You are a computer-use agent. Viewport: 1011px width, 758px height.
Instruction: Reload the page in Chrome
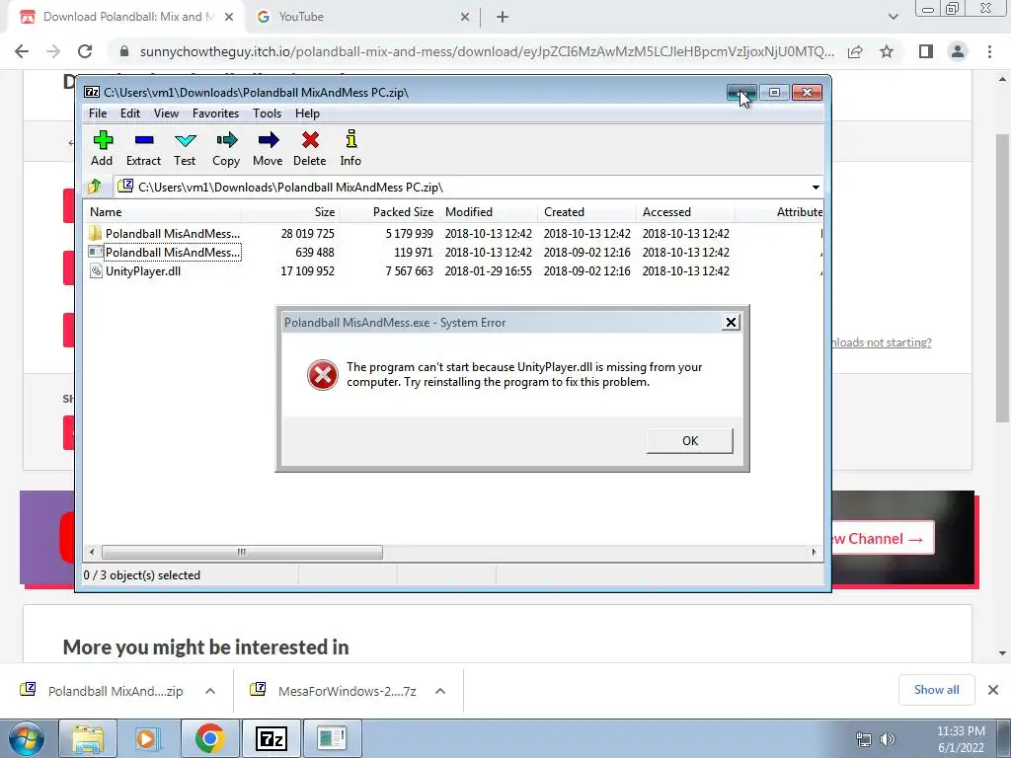pyautogui.click(x=85, y=51)
